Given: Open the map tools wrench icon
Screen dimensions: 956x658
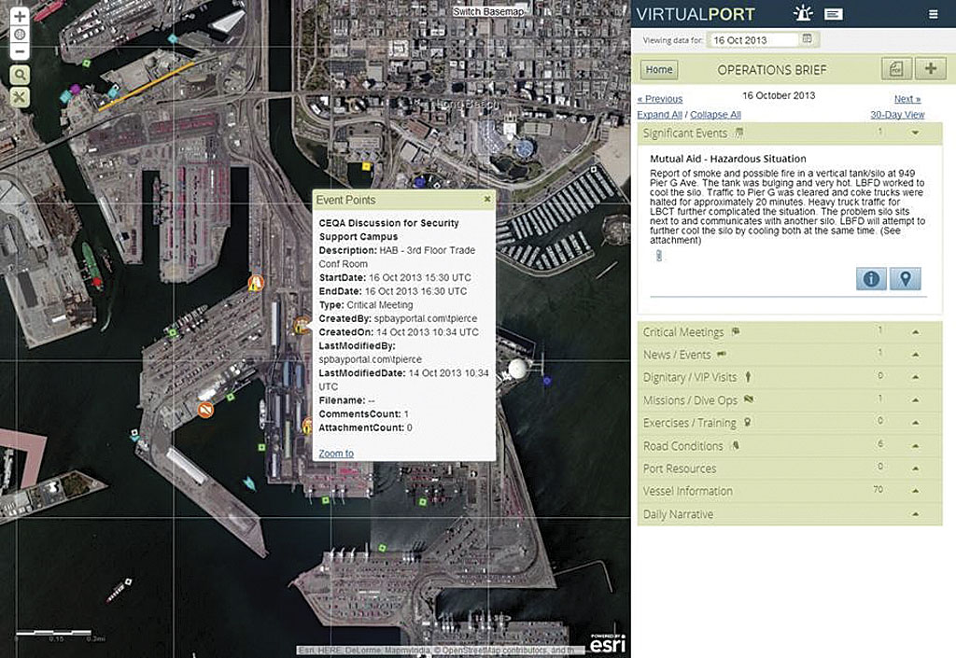Looking at the screenshot, I should (20, 97).
